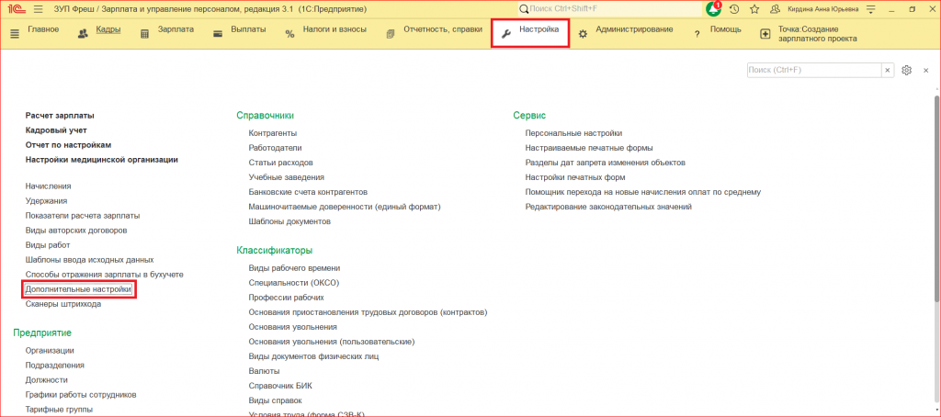Click the magnifier icon in global search
Image resolution: width=941 pixels, height=417 pixels.
coord(523,9)
